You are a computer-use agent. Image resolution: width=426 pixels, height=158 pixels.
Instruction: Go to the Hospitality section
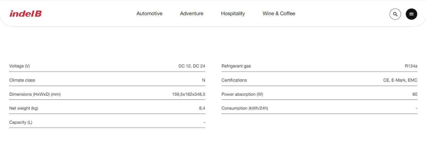pos(233,14)
